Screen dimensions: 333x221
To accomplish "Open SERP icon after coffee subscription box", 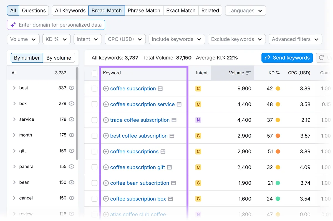I will coord(170,199).
